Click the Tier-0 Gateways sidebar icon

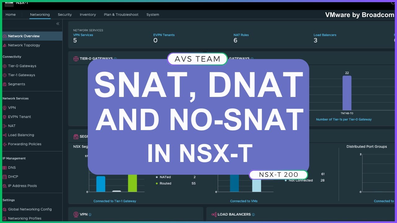[x=5, y=66]
